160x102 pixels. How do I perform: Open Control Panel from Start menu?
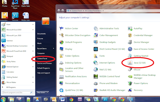[42, 58]
